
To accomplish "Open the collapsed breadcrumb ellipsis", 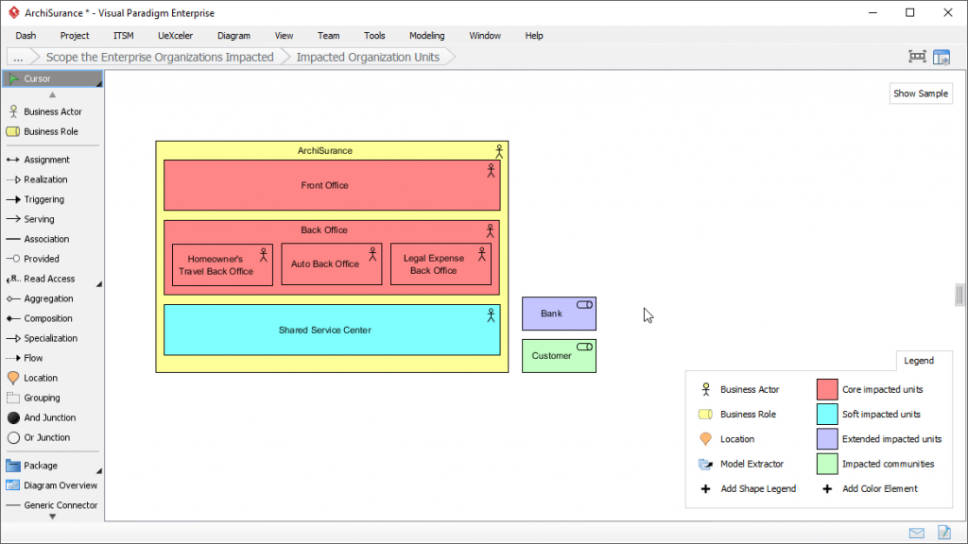I will coord(18,57).
